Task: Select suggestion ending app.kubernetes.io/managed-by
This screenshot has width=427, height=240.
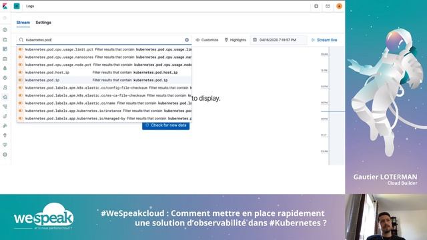Action: point(104,119)
